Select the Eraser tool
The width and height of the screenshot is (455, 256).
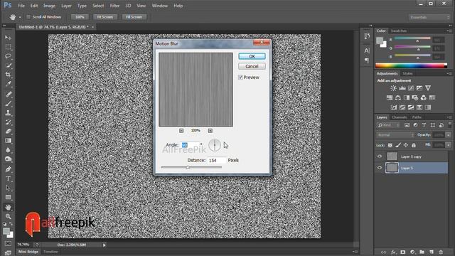pyautogui.click(x=8, y=131)
